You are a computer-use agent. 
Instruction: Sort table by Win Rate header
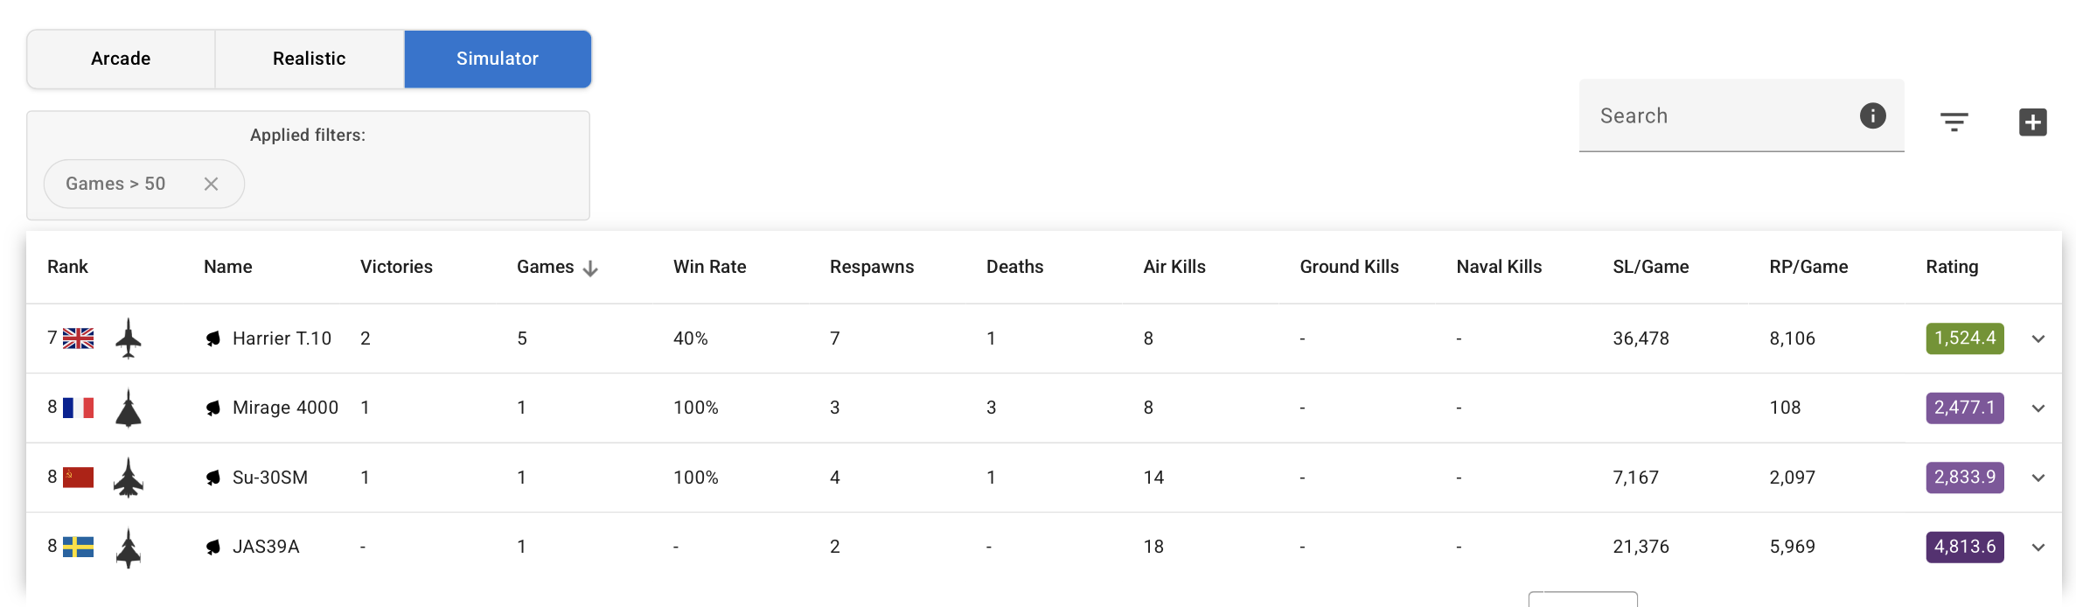(x=709, y=267)
